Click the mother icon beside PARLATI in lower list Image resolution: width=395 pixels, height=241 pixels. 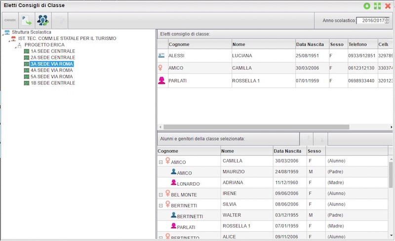tap(174, 226)
